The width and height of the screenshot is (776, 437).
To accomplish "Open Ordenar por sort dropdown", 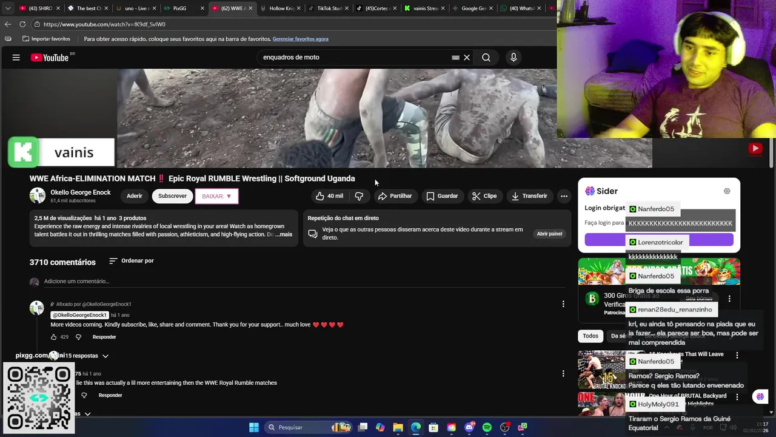I will coord(132,261).
